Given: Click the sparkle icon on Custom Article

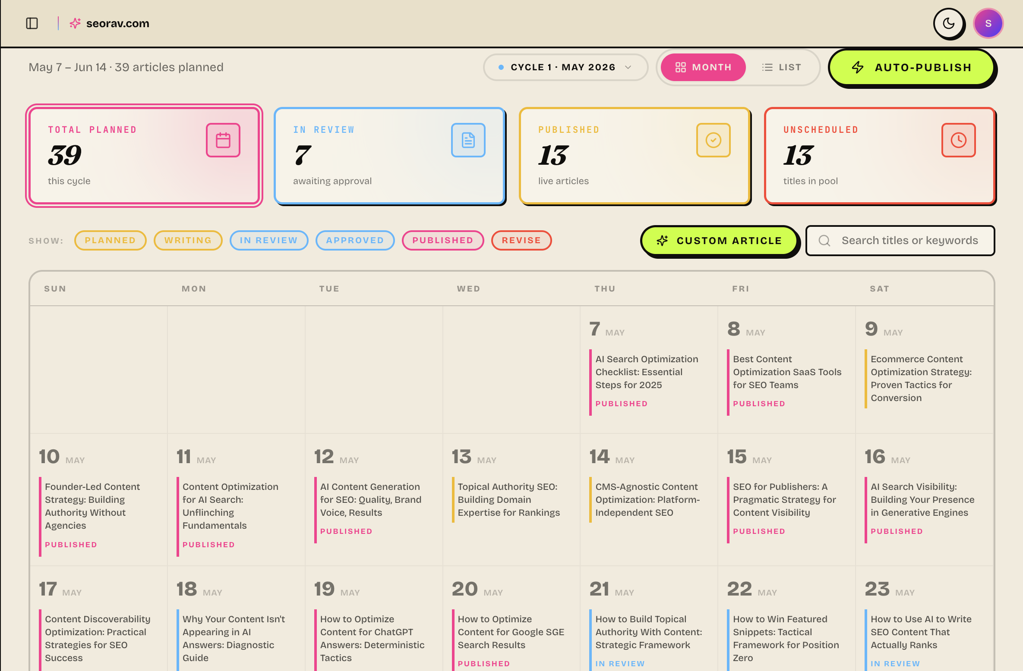Looking at the screenshot, I should tap(663, 241).
